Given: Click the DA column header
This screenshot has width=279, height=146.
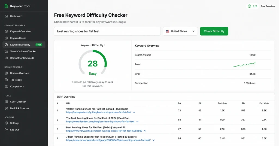Looking at the screenshot, I should click(179, 103).
